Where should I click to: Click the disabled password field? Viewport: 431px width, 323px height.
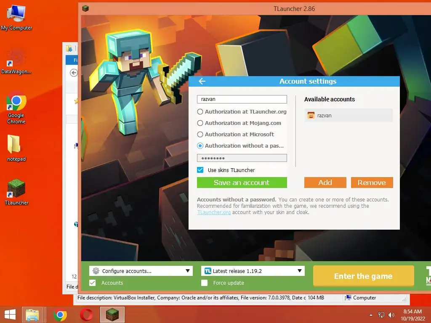[242, 158]
